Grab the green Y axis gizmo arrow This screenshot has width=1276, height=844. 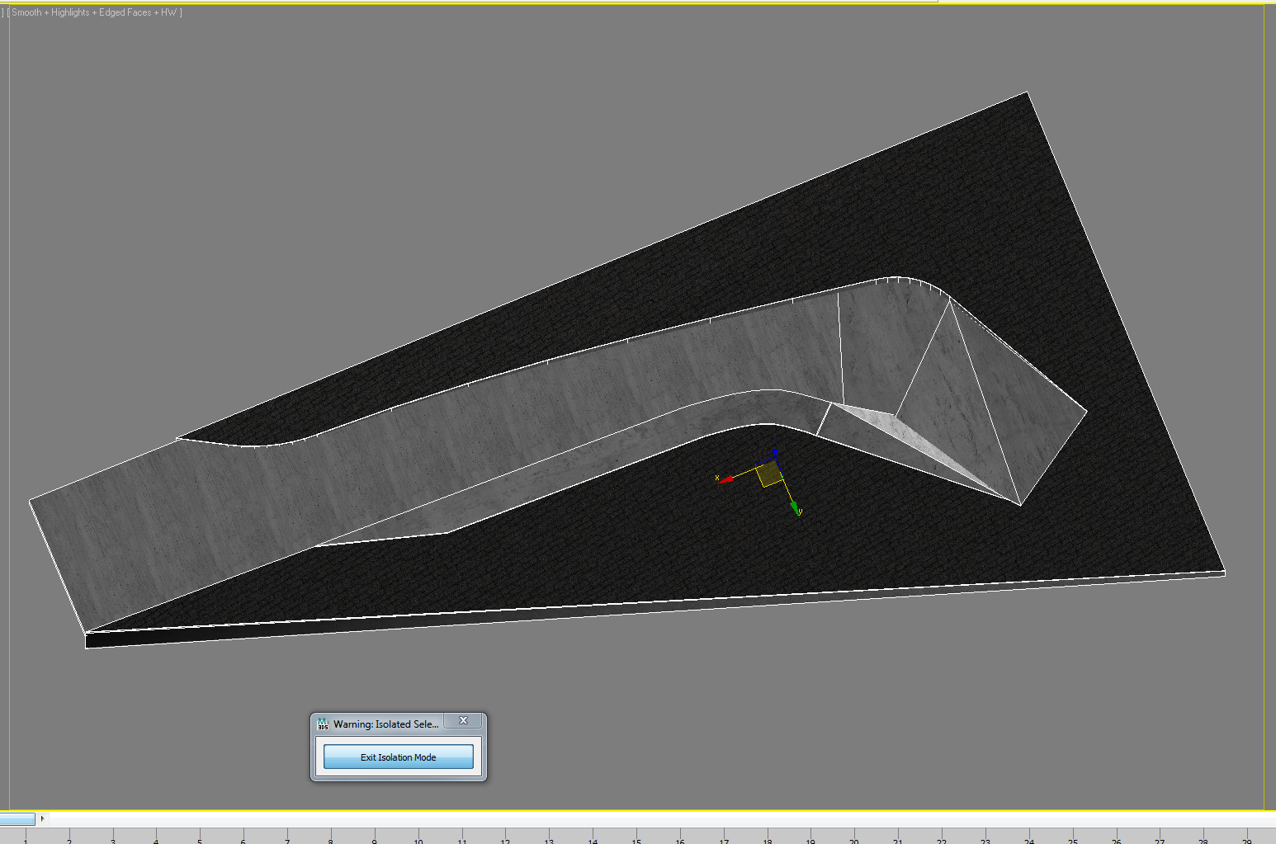(x=795, y=508)
